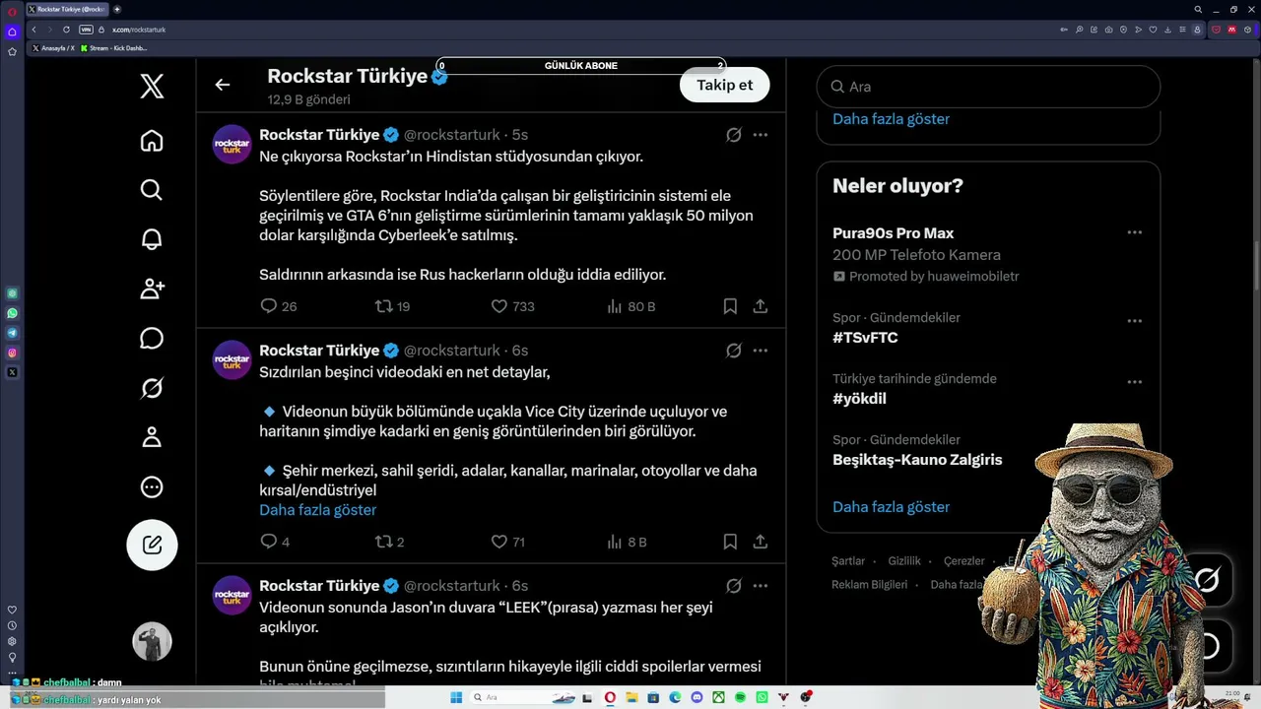Image resolution: width=1261 pixels, height=709 pixels.
Task: Open the Notifications bell
Action: [x=152, y=239]
